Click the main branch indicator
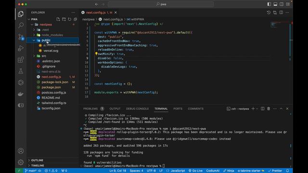 tap(31, 171)
